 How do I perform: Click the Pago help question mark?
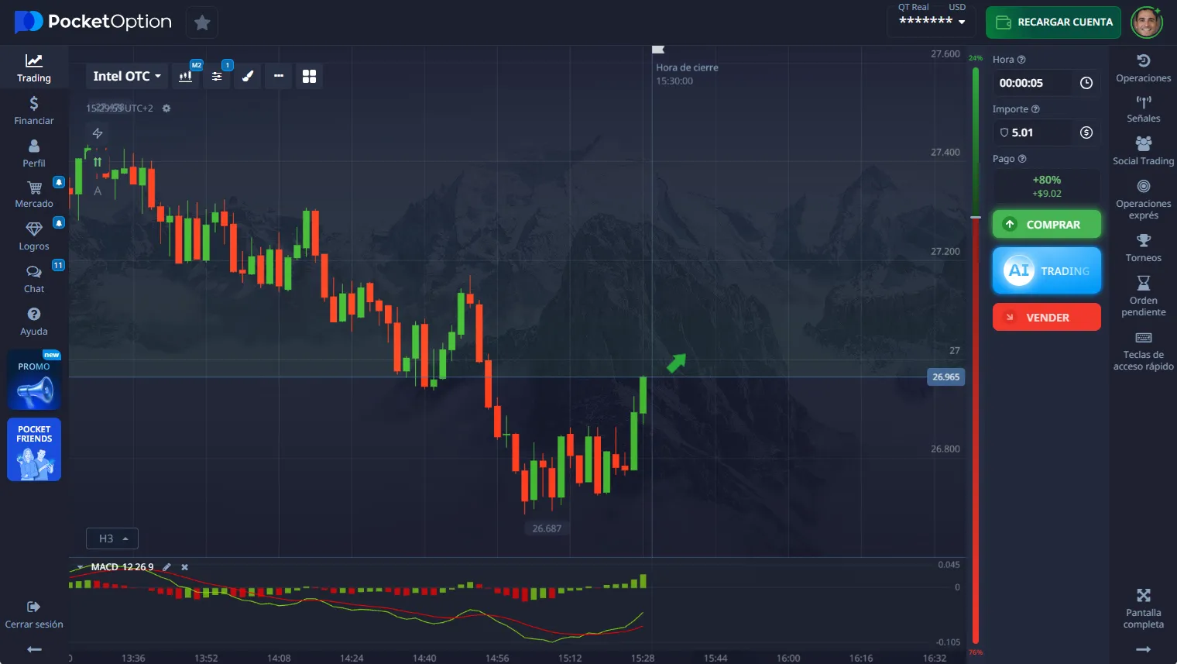(x=1022, y=159)
